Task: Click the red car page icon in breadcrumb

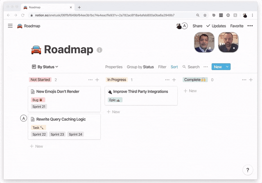Action: point(20,26)
